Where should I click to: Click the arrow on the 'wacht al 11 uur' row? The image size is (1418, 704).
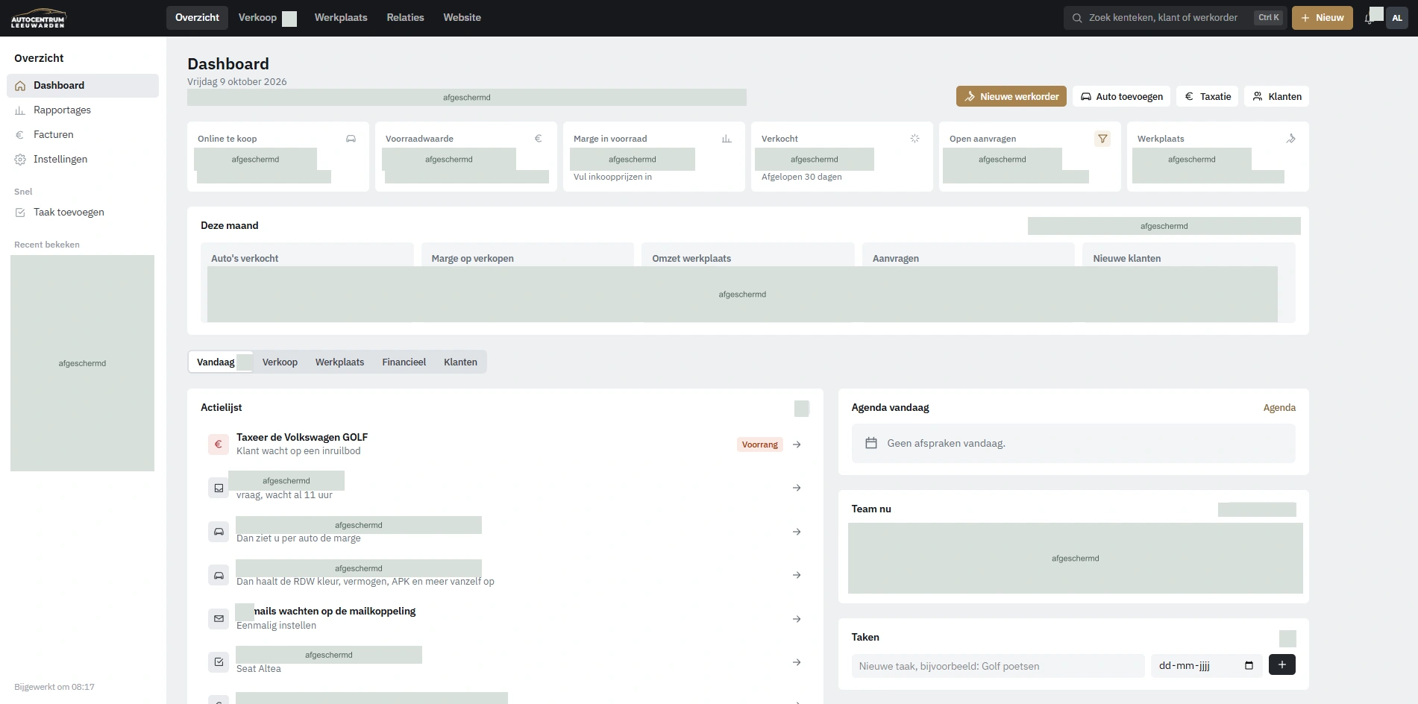[x=797, y=488]
